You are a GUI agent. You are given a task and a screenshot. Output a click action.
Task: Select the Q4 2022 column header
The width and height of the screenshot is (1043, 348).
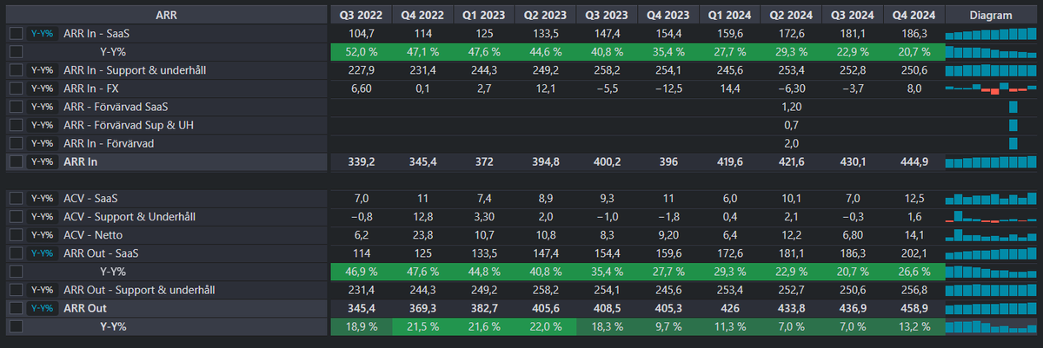[x=422, y=15]
